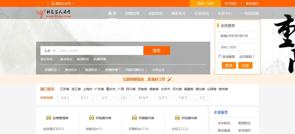Open the 关于我们 link
Image resolution: width=295 pixels, height=134 pixels.
230,4
